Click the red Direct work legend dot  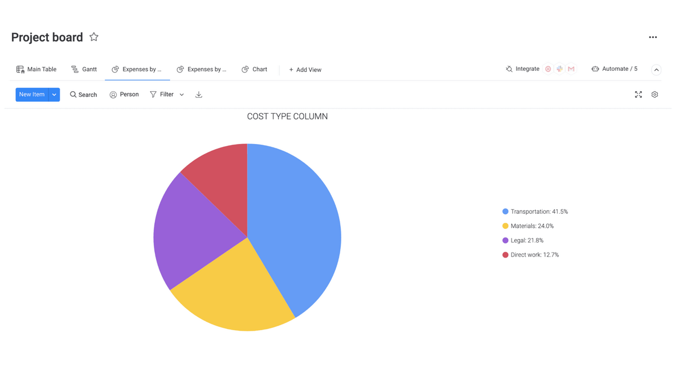click(505, 255)
